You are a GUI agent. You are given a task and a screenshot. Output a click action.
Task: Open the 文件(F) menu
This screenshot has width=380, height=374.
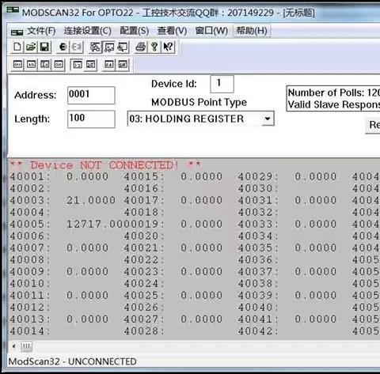(x=41, y=31)
